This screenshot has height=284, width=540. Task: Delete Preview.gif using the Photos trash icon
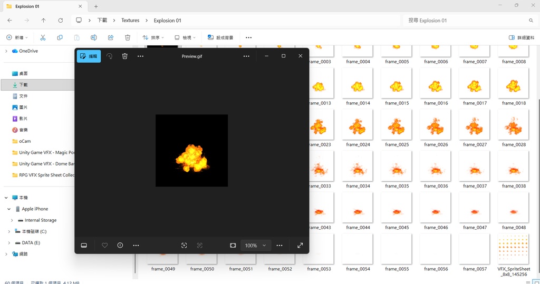coord(124,56)
